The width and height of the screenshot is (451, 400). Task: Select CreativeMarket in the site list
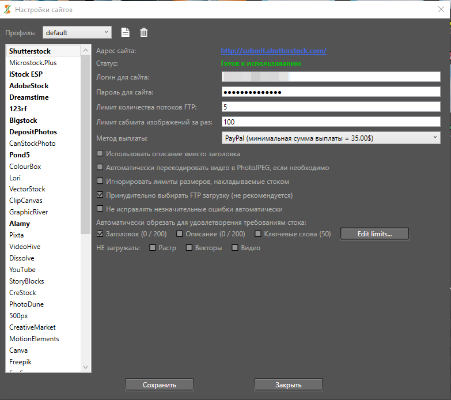tap(43, 327)
